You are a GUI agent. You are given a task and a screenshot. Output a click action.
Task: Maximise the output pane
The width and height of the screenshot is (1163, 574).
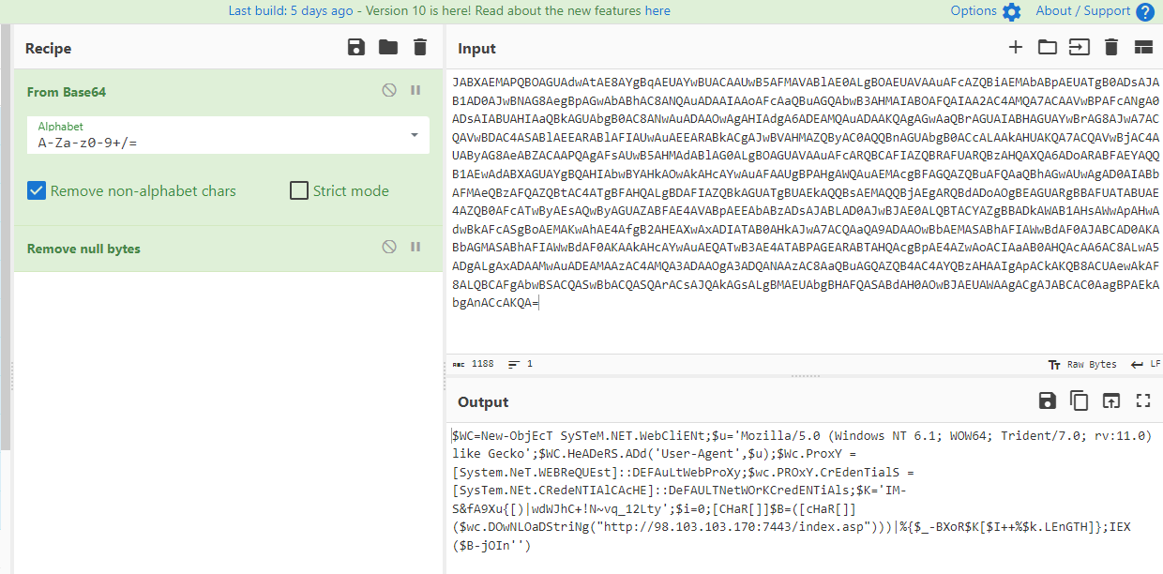tap(1143, 401)
